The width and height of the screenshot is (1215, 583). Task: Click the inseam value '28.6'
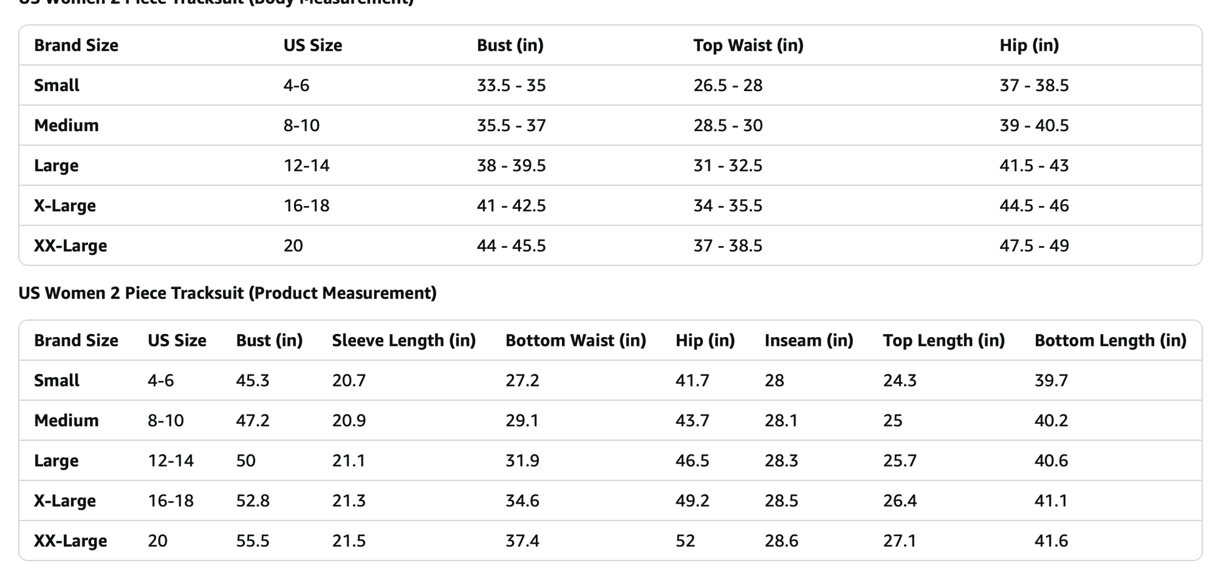(781, 541)
